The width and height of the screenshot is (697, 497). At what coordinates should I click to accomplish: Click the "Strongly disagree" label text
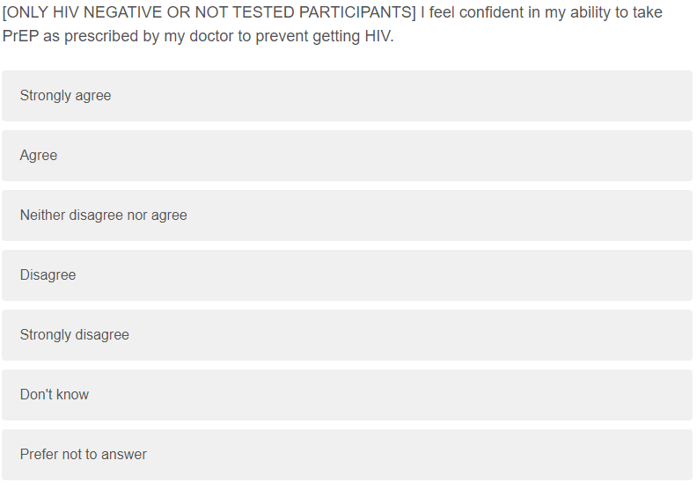pos(74,335)
